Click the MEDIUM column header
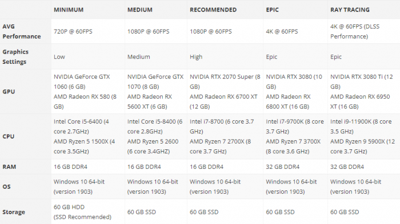The width and height of the screenshot is (400, 224). tap(140, 10)
